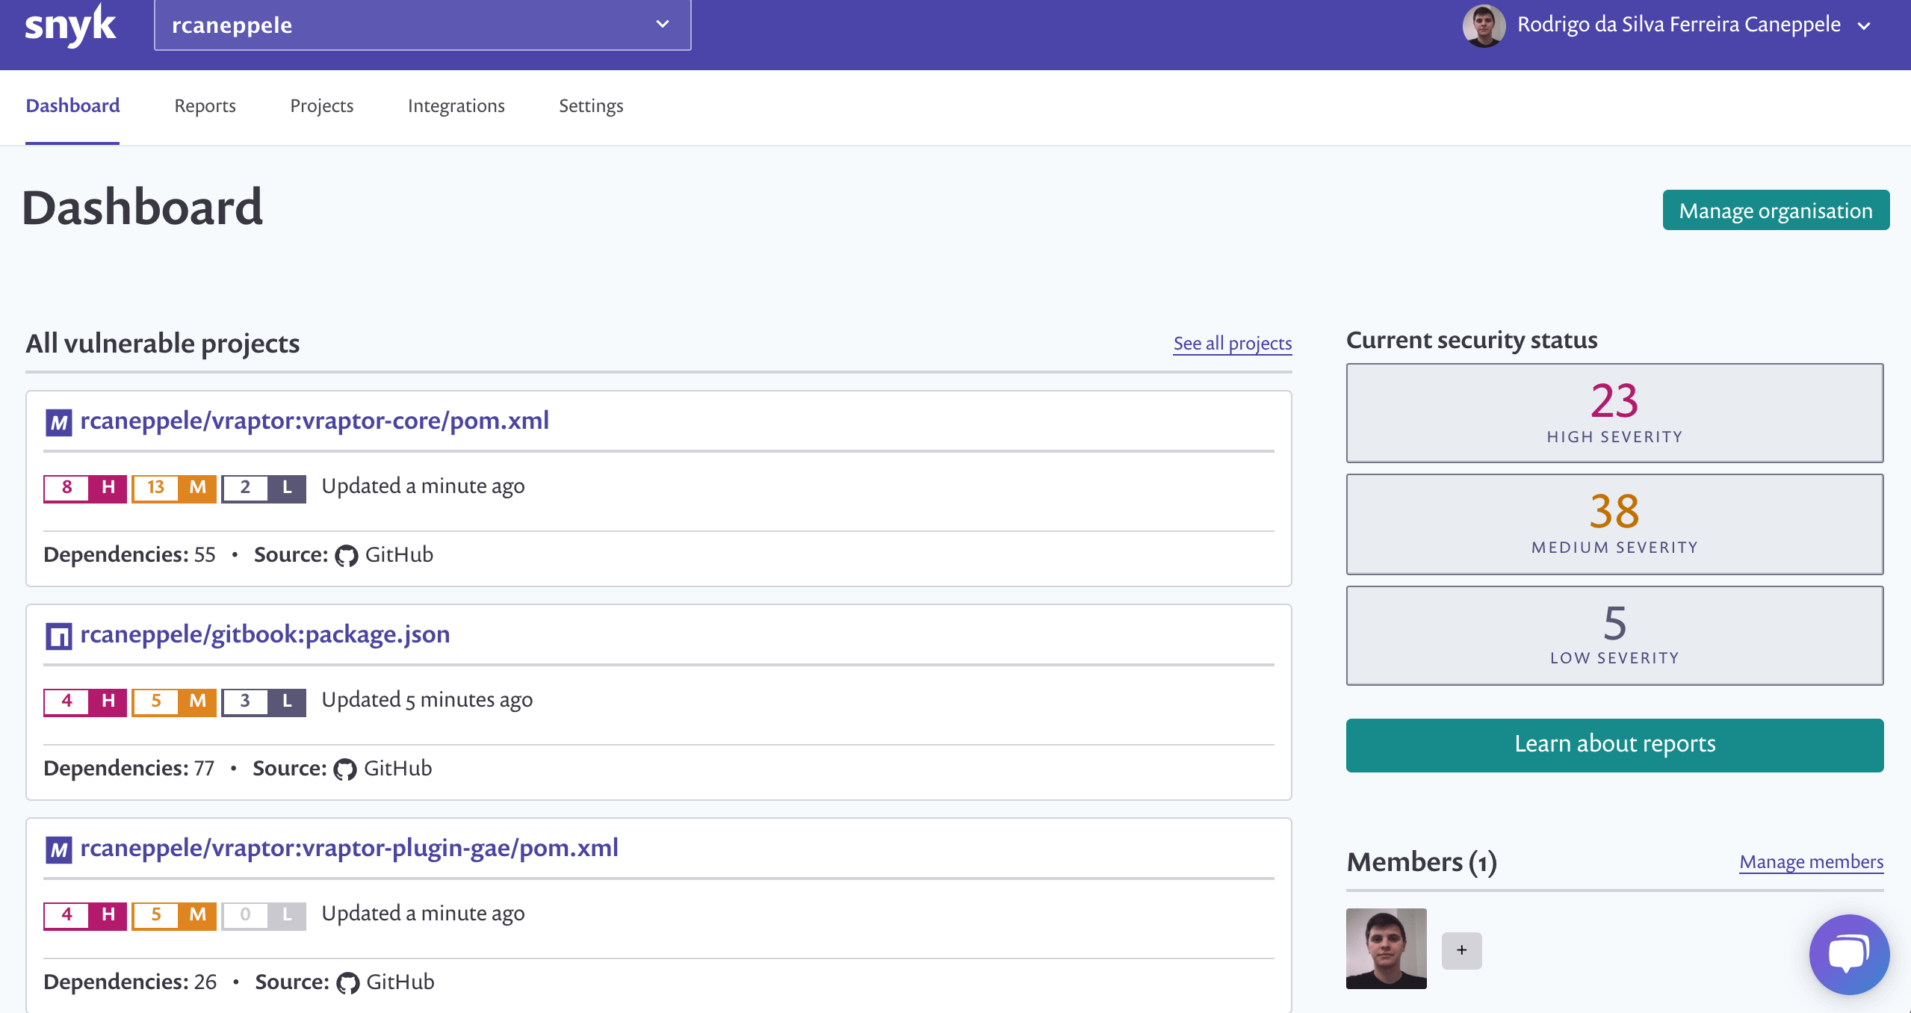Open the Reports tab
This screenshot has width=1911, height=1013.
point(205,105)
